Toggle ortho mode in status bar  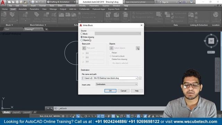click(x=82, y=116)
